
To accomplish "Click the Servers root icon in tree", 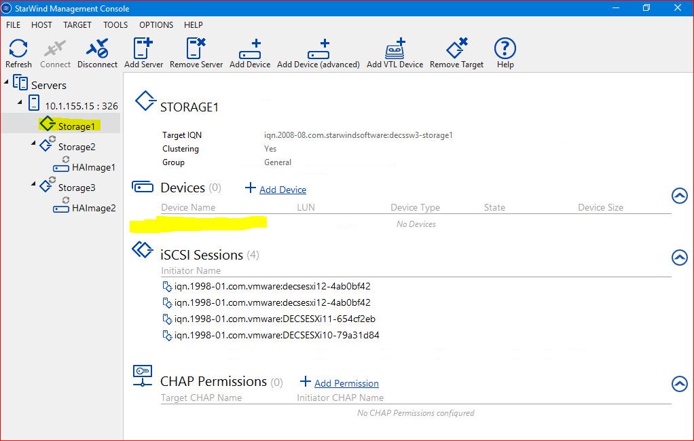I will (20, 83).
